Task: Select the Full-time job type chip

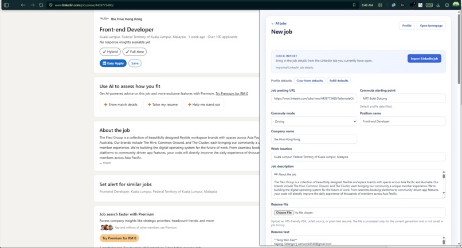Action: pos(135,52)
